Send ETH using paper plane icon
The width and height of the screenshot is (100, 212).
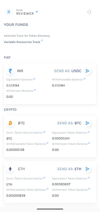(88, 169)
